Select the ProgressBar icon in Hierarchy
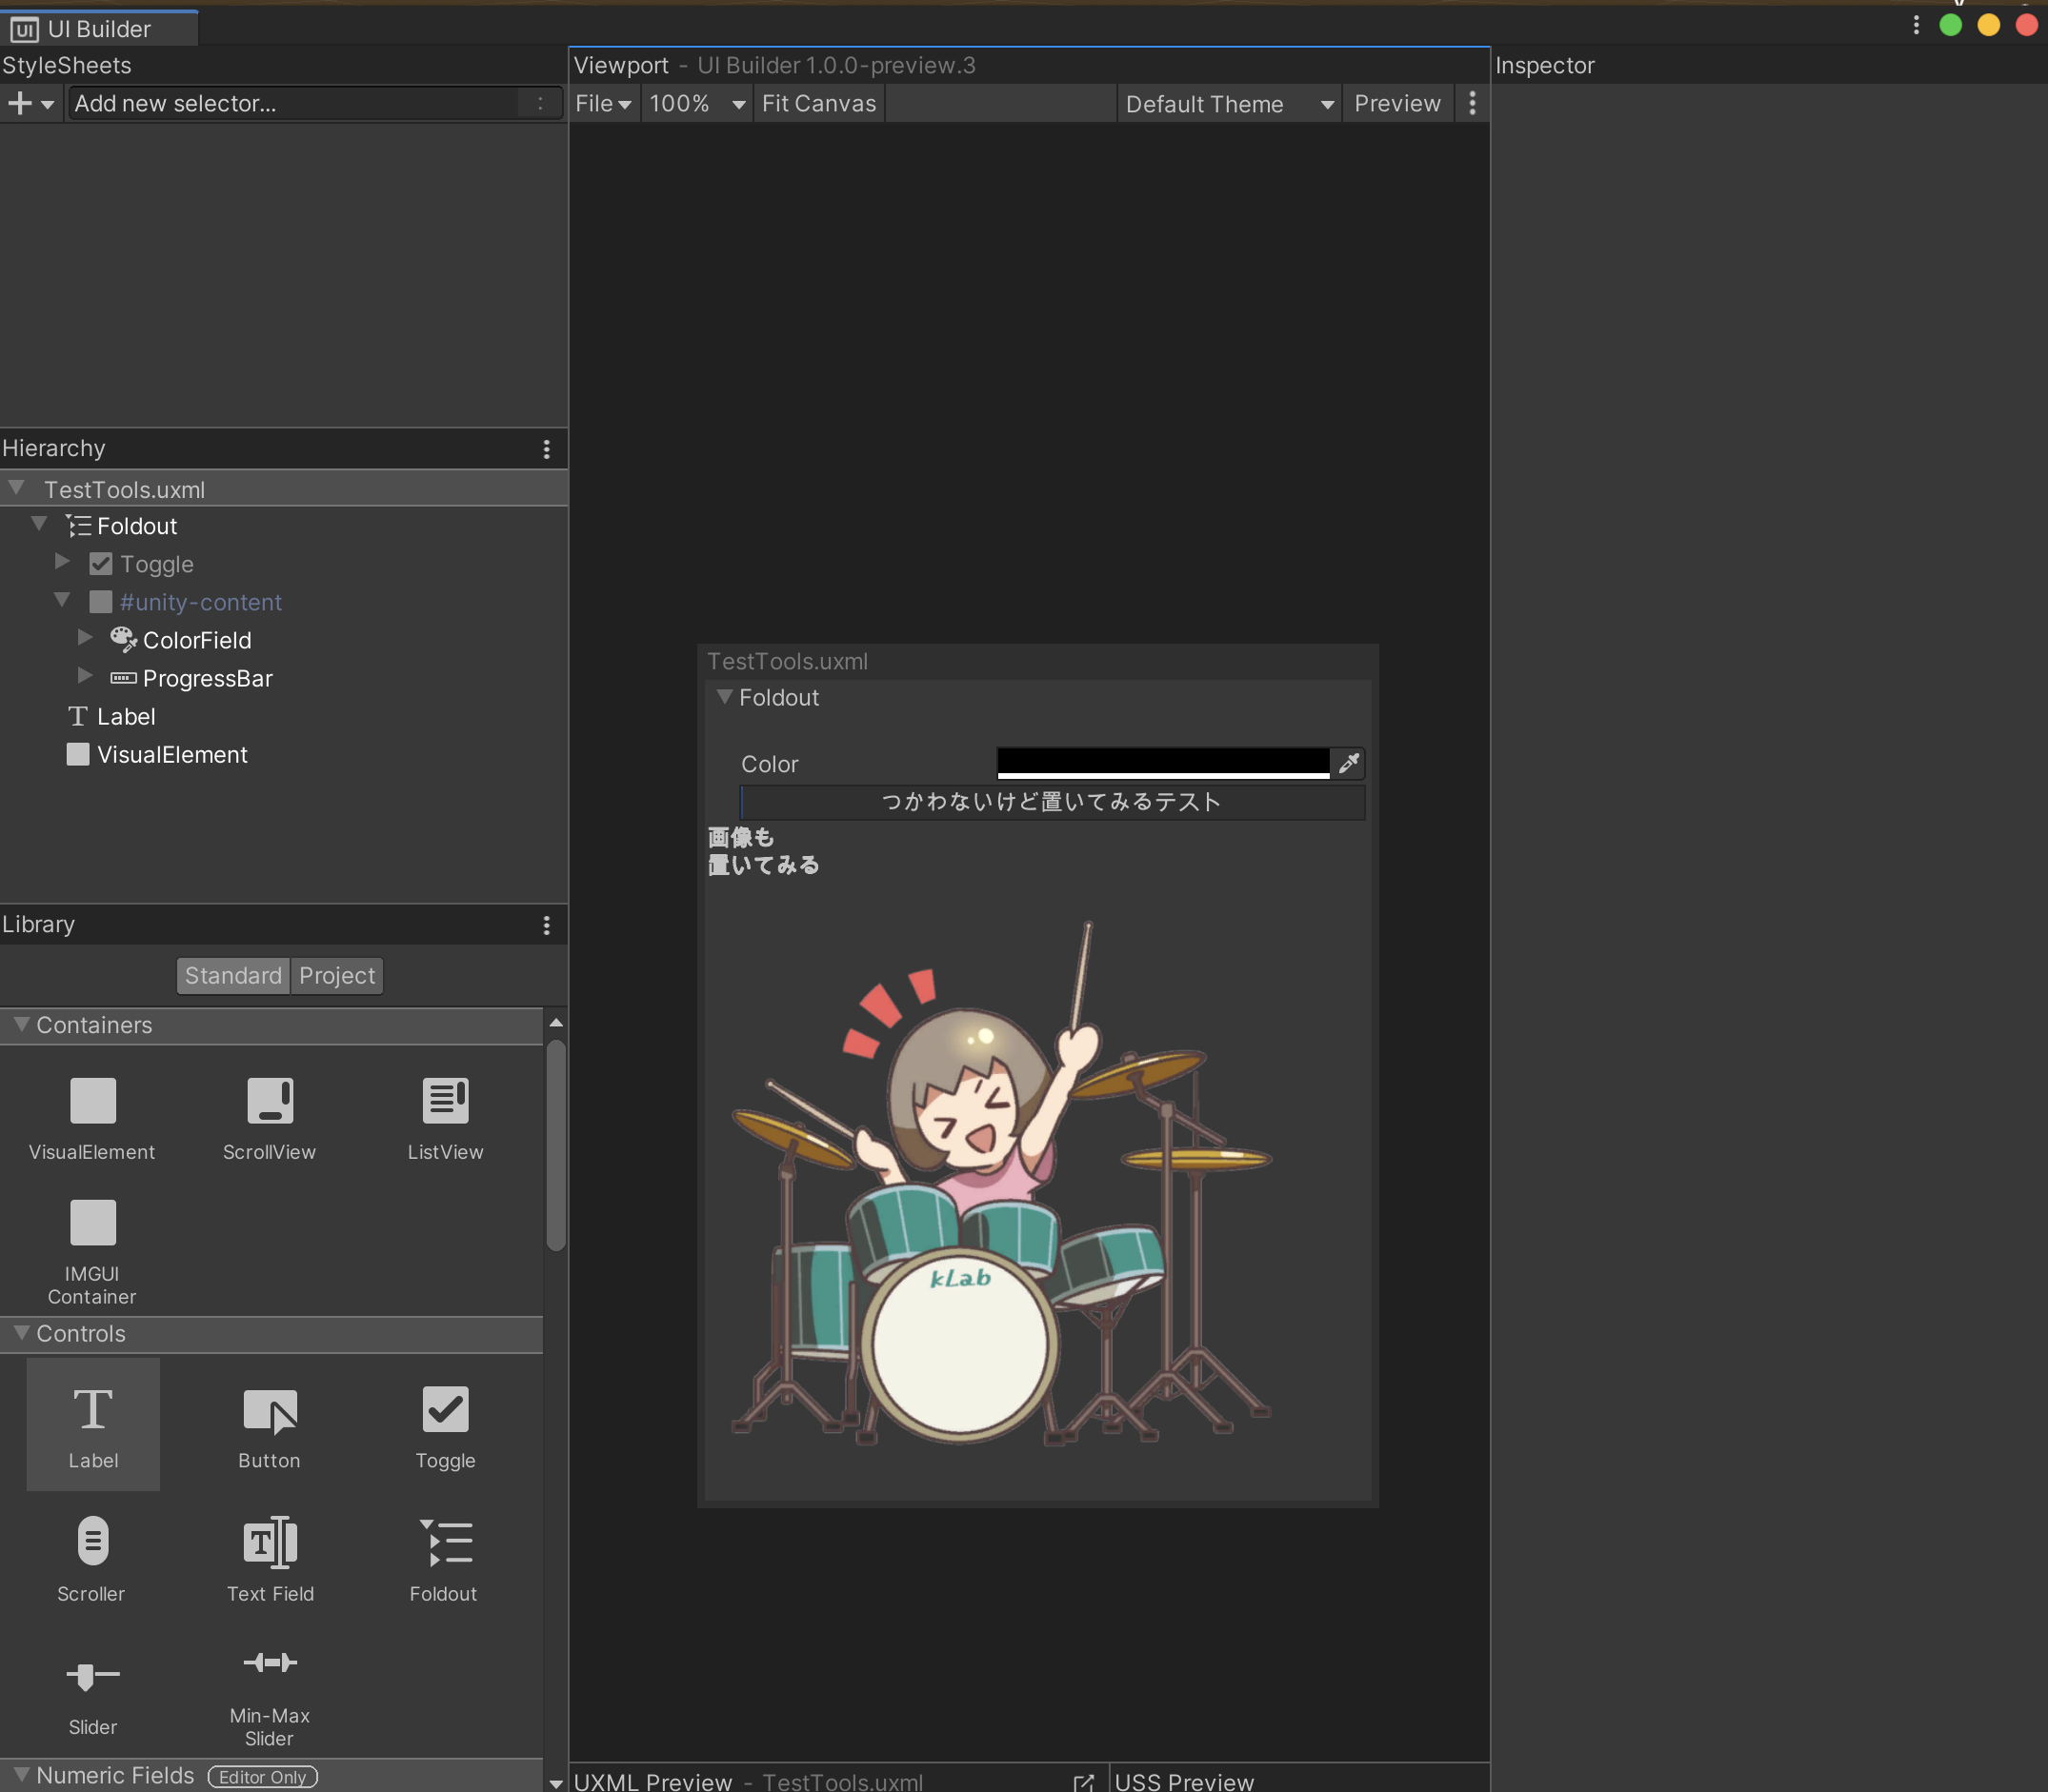2048x1792 pixels. pyautogui.click(x=123, y=678)
